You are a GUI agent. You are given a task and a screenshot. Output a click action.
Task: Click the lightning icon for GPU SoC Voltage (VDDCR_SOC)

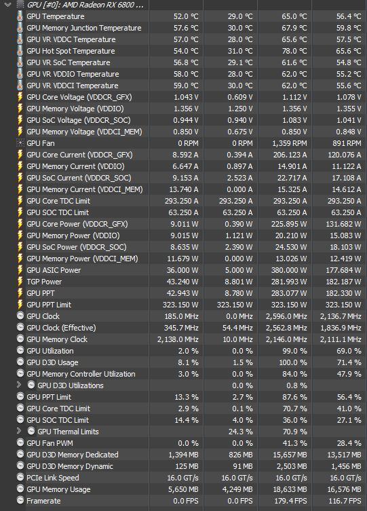(x=20, y=120)
